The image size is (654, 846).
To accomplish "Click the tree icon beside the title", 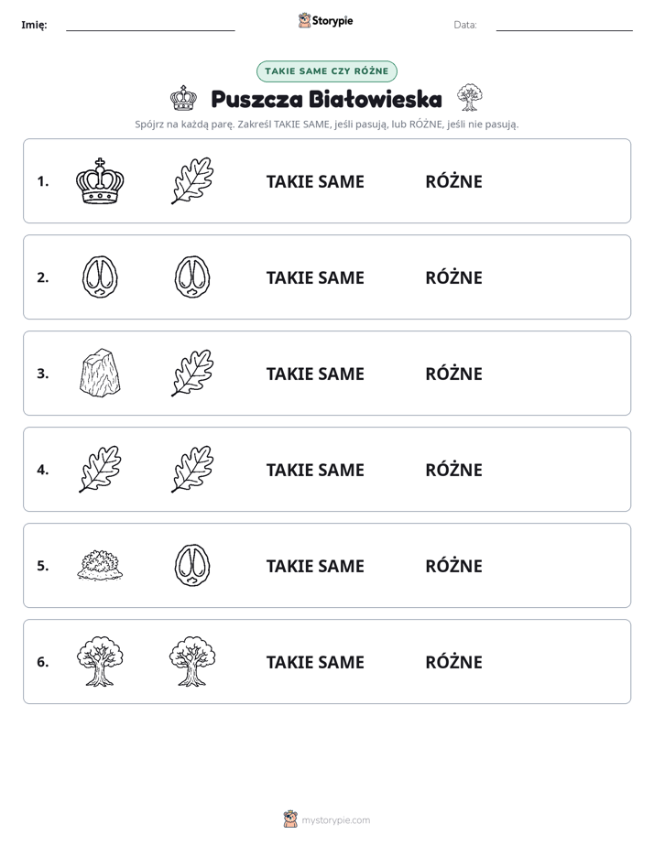I will pyautogui.click(x=470, y=98).
